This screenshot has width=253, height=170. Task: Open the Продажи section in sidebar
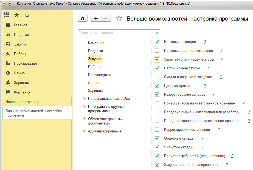click(21, 35)
